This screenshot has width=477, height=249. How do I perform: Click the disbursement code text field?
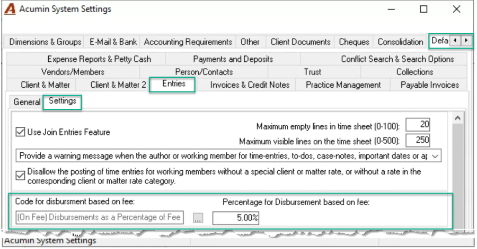point(100,217)
